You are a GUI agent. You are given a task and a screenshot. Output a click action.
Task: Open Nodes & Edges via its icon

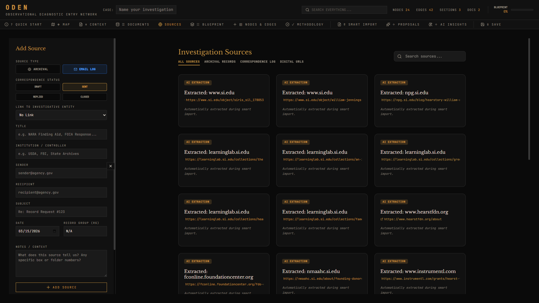(235, 24)
